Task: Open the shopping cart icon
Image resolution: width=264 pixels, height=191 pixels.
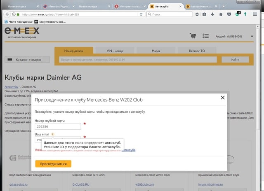Action: click(193, 36)
